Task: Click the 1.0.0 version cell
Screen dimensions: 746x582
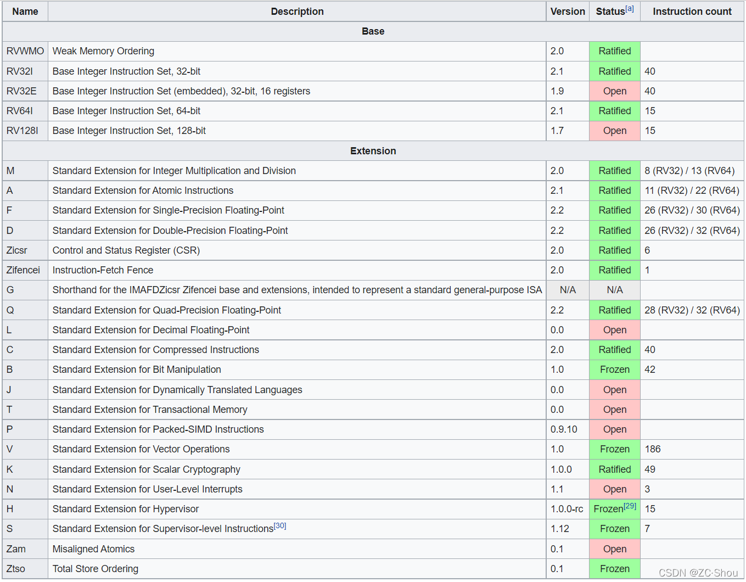Action: click(x=568, y=469)
